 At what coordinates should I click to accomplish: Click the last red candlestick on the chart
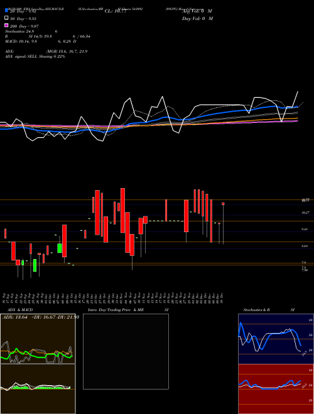223,204
